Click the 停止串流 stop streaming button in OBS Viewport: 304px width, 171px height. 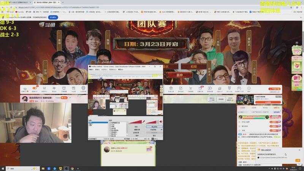pyautogui.click(x=154, y=127)
